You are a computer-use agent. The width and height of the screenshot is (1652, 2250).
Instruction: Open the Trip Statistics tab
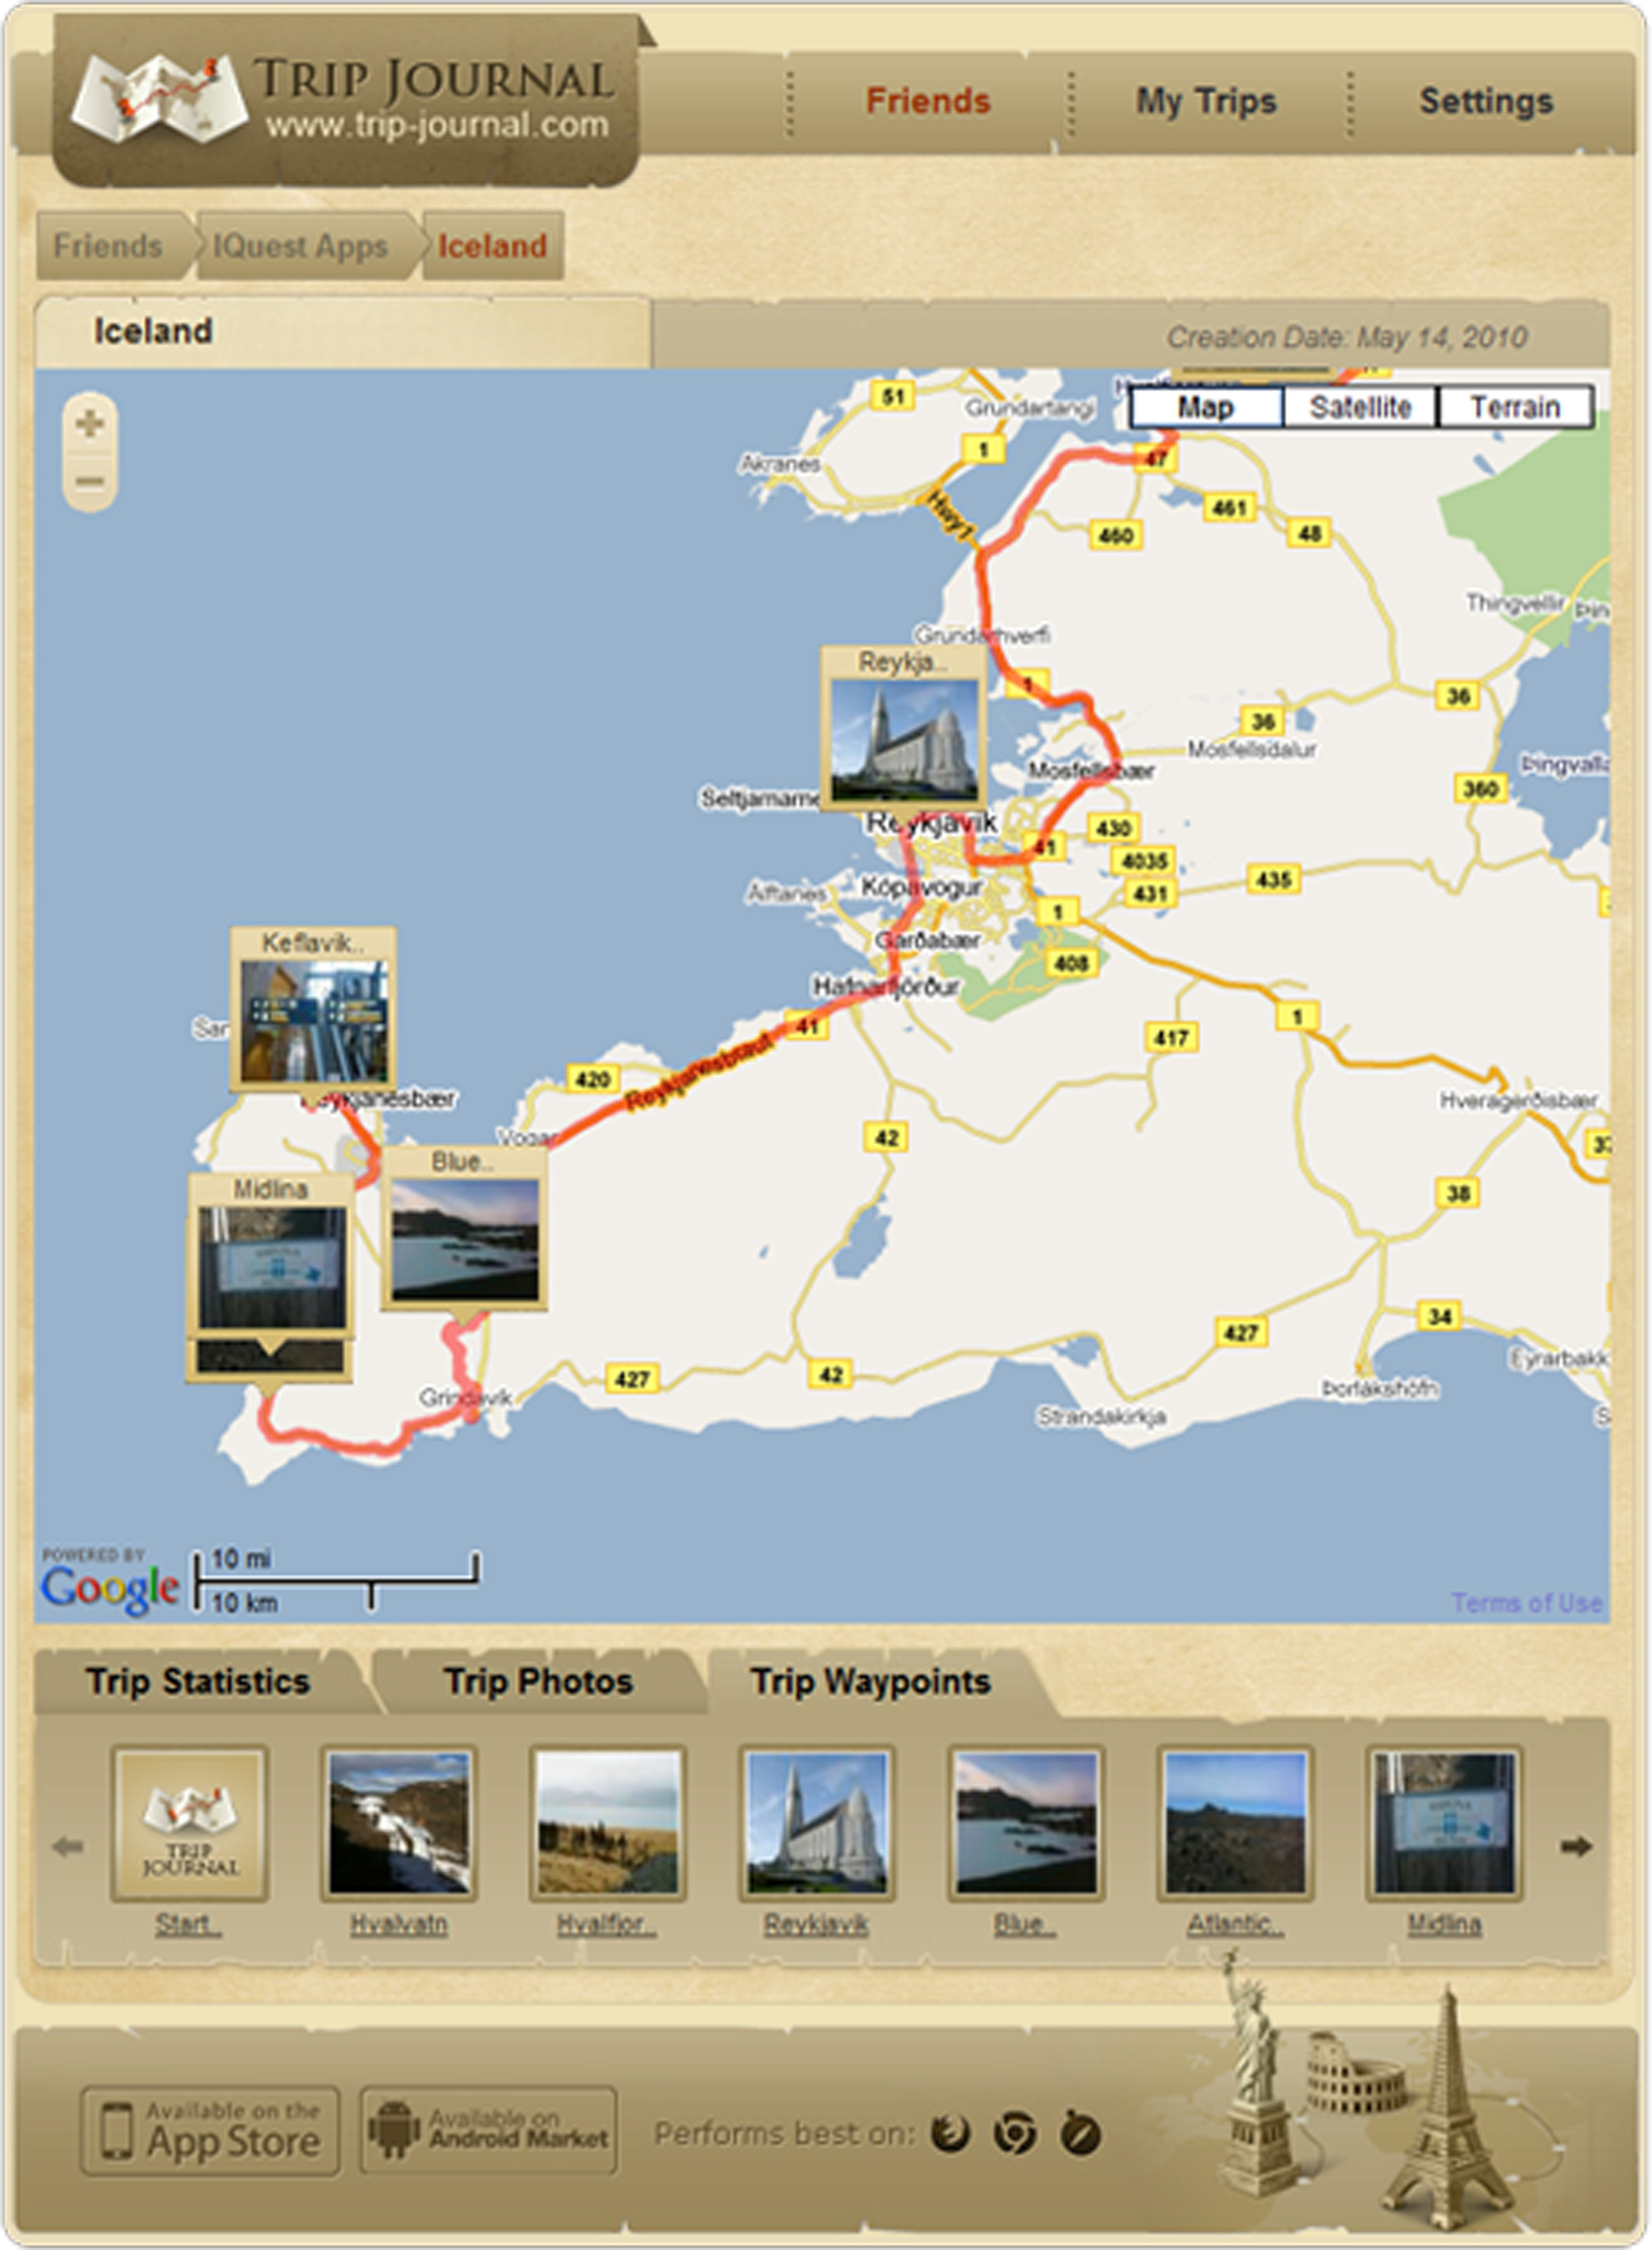coord(197,1681)
